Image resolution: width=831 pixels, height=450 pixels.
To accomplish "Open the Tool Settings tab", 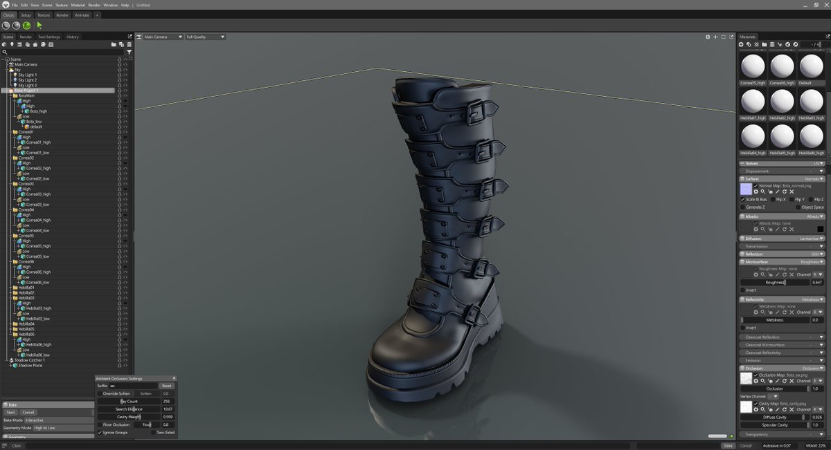I will 48,37.
